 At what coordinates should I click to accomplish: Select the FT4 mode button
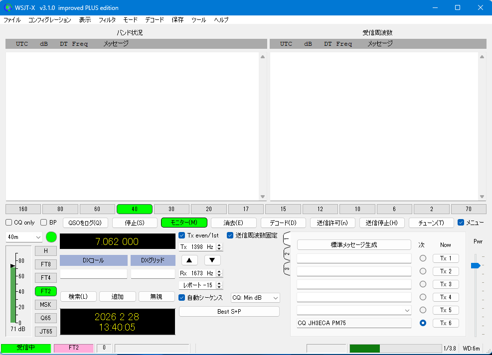click(x=45, y=278)
